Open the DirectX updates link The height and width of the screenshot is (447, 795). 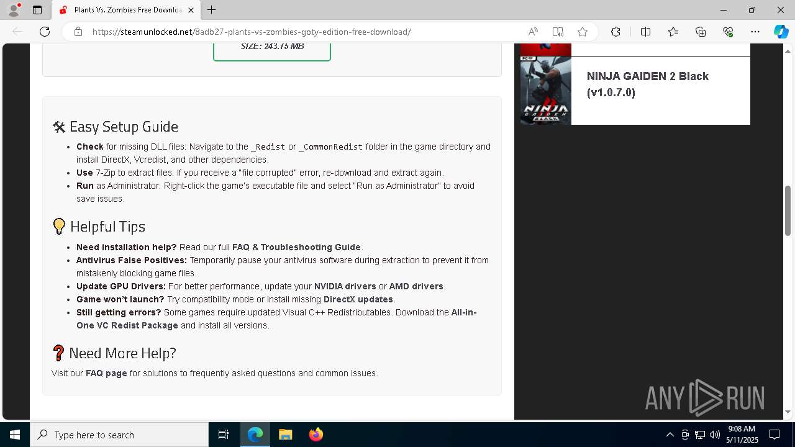(x=358, y=299)
